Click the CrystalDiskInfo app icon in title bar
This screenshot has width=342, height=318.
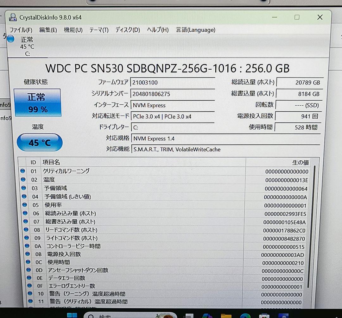tap(13, 17)
